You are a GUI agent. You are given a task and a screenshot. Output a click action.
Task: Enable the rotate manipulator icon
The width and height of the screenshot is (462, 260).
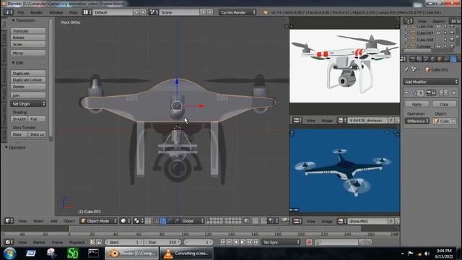[x=170, y=221]
